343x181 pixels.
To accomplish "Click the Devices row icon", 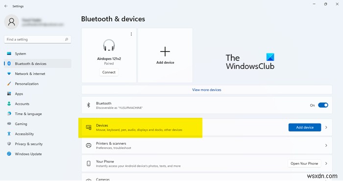I will coord(89,128).
